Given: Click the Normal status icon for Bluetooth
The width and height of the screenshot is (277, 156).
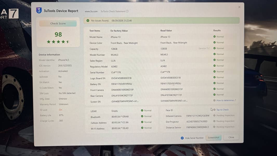Looking at the screenshot, I should pos(142,116).
